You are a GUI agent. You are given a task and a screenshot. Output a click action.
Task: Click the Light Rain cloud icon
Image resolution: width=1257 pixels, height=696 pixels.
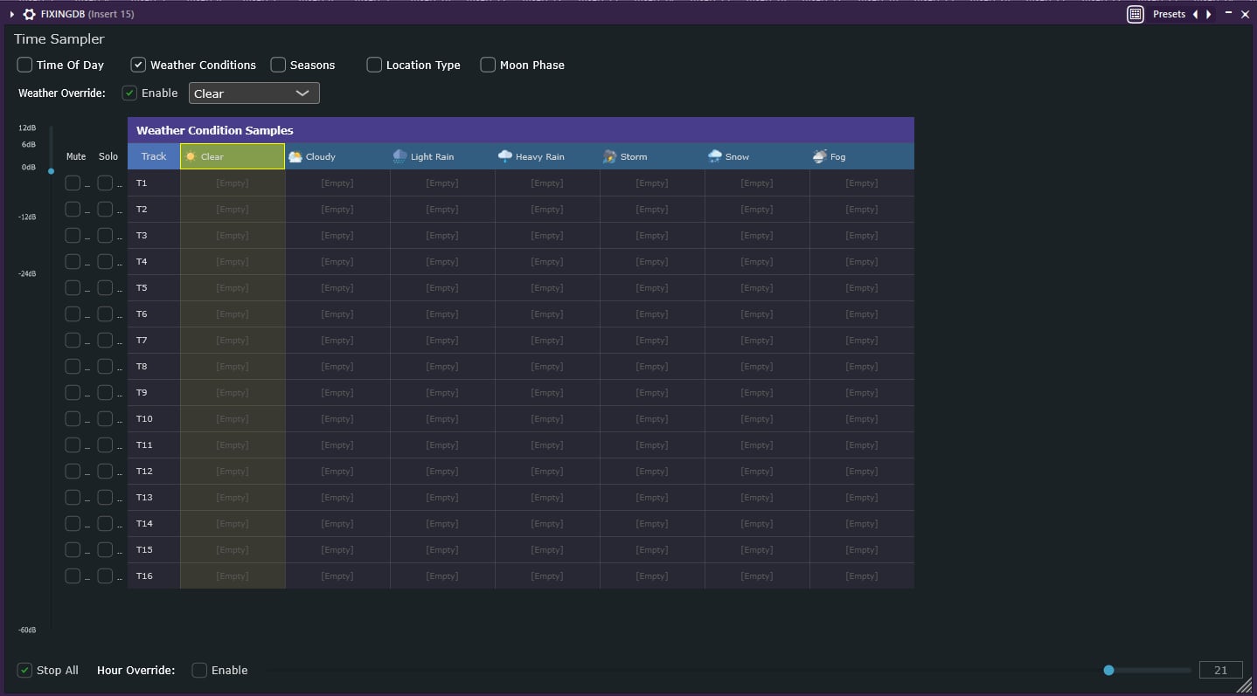coord(399,156)
